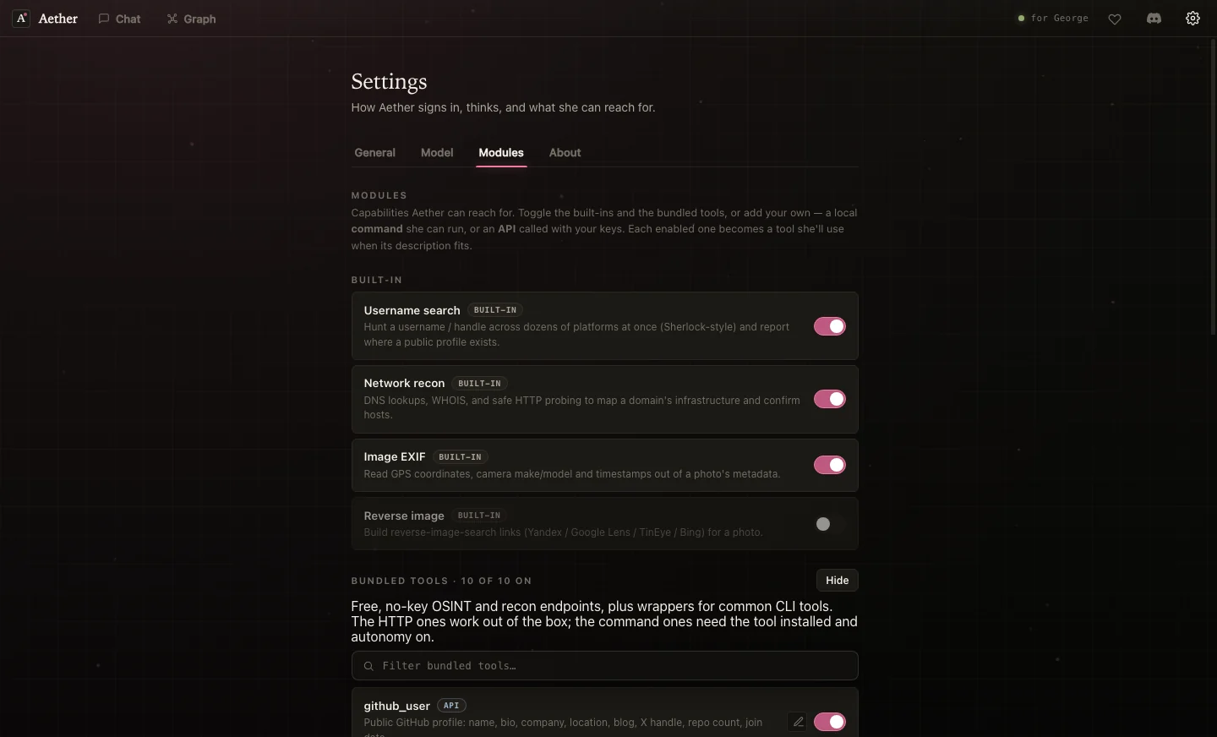Click the 'How Aether signs in' subtitle
This screenshot has height=737, width=1217.
pos(504,107)
